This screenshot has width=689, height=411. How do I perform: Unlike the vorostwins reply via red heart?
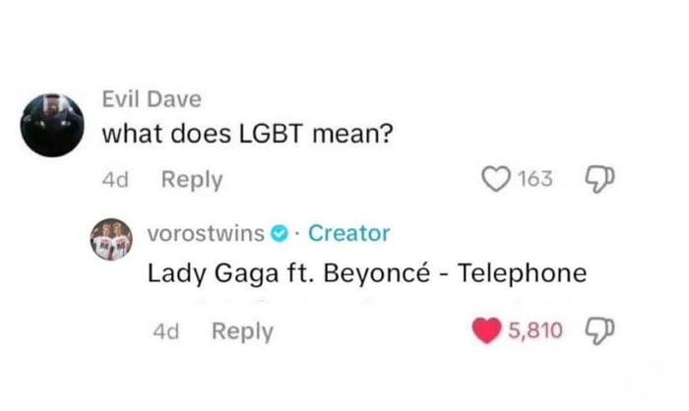(x=486, y=331)
